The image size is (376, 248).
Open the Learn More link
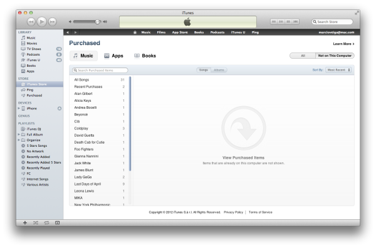pos(343,44)
